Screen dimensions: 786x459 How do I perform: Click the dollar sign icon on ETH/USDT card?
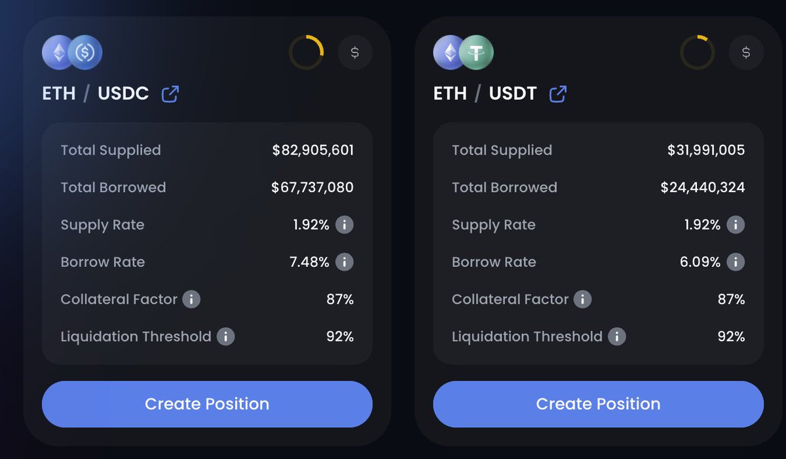(x=746, y=52)
